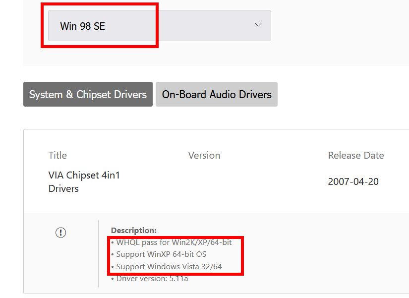Click the word Drivers under VIA Chipset 4in1
This screenshot has width=409, height=298.
tap(63, 188)
